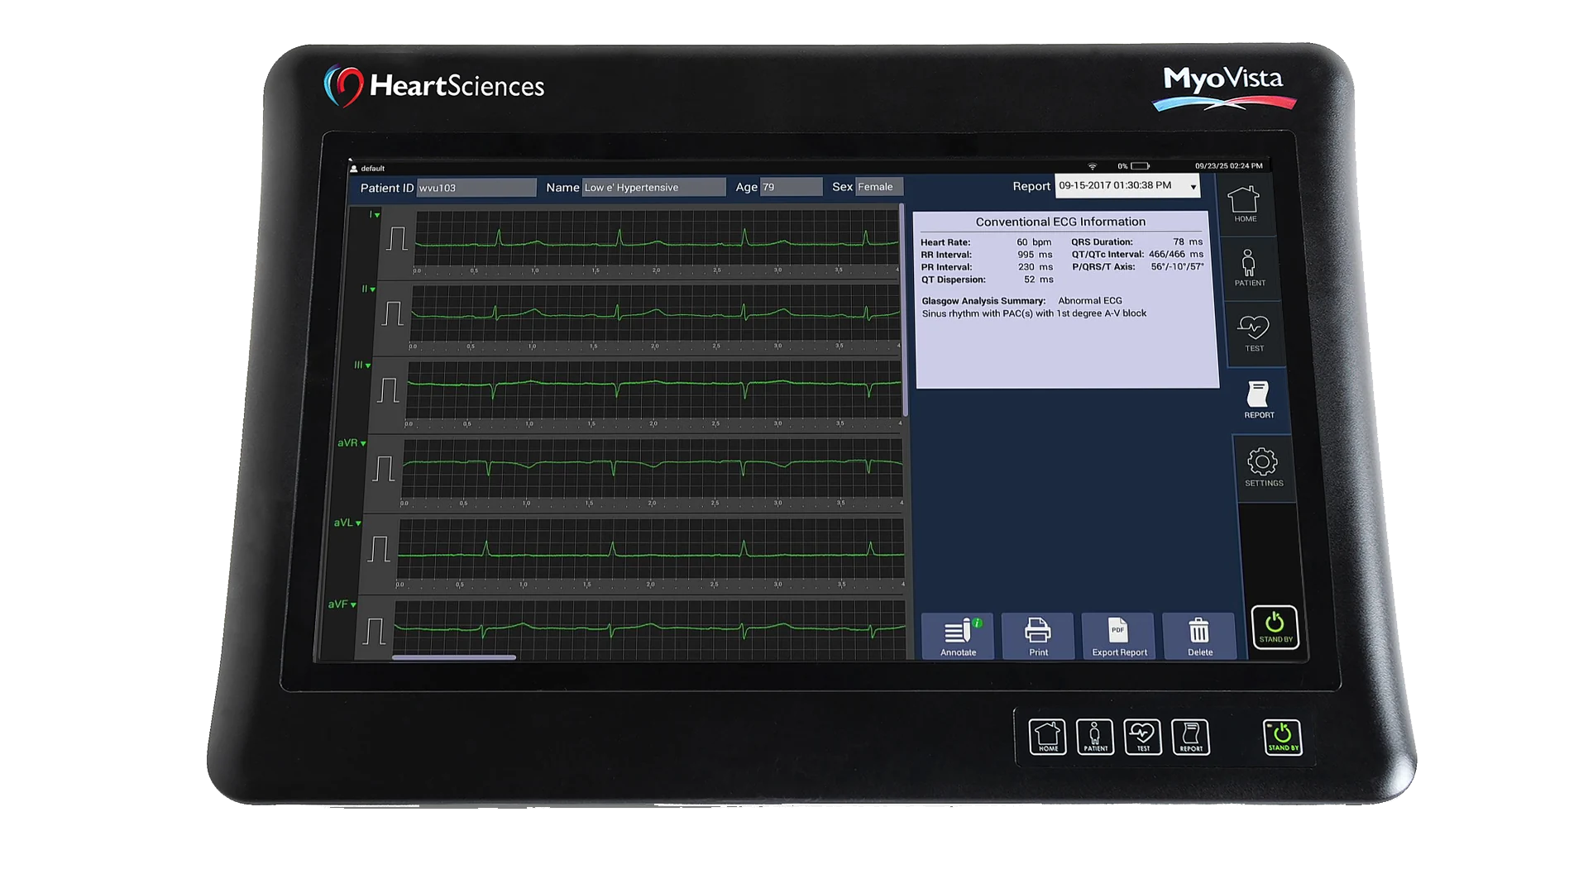
Task: Expand the aVL lead selector
Action: click(x=358, y=523)
